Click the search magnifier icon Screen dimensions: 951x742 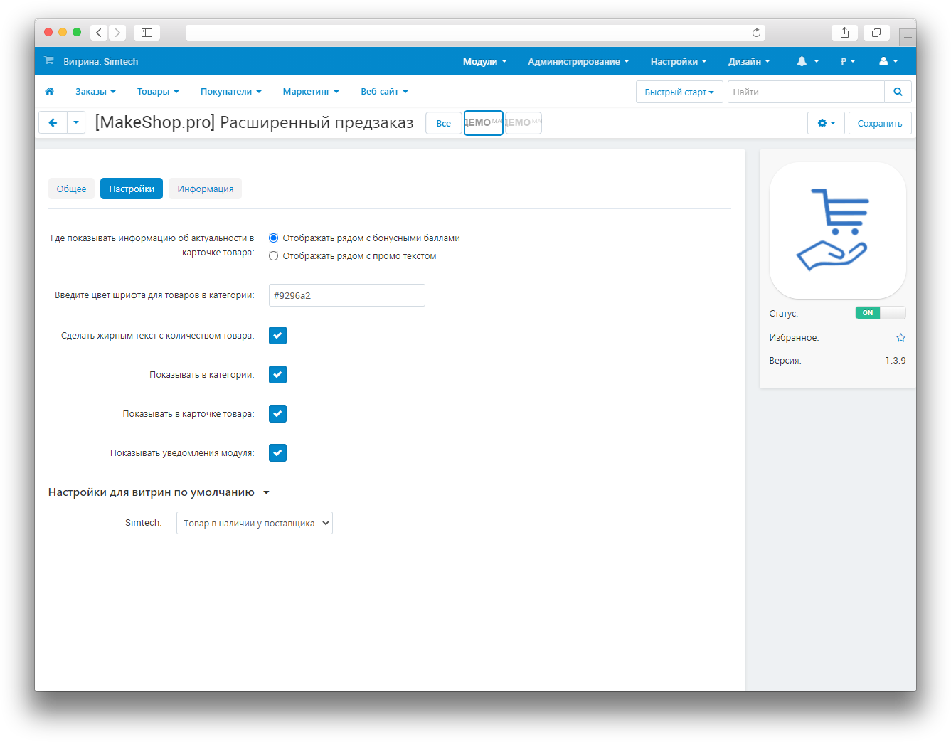[x=898, y=92]
